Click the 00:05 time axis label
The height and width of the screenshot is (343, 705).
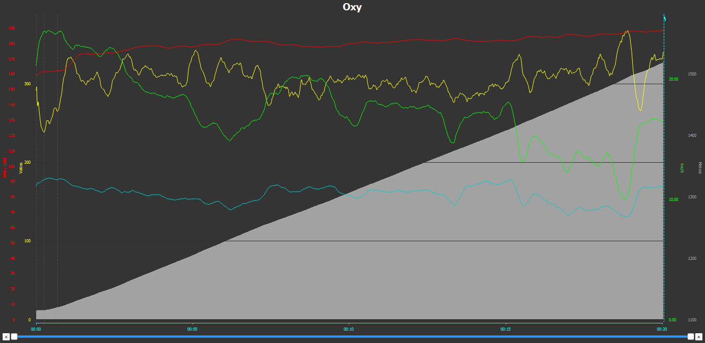[x=192, y=329]
